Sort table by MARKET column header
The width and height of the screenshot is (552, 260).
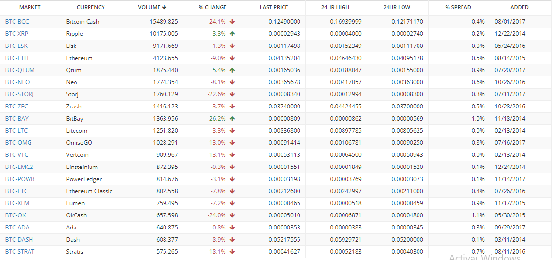click(30, 7)
